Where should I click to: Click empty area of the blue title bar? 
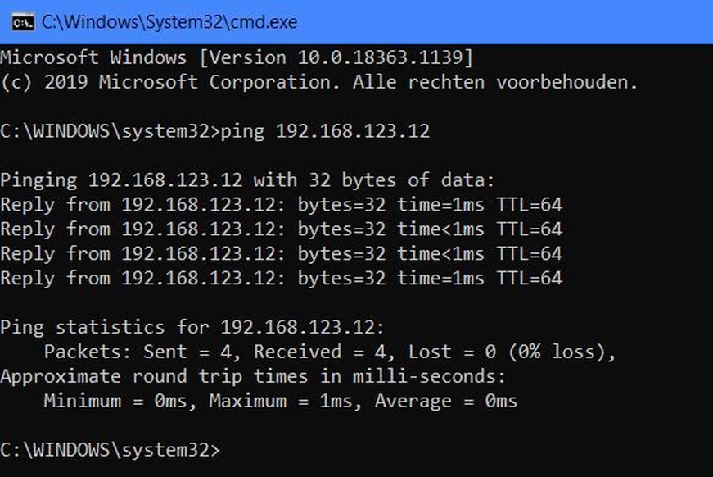[508, 22]
